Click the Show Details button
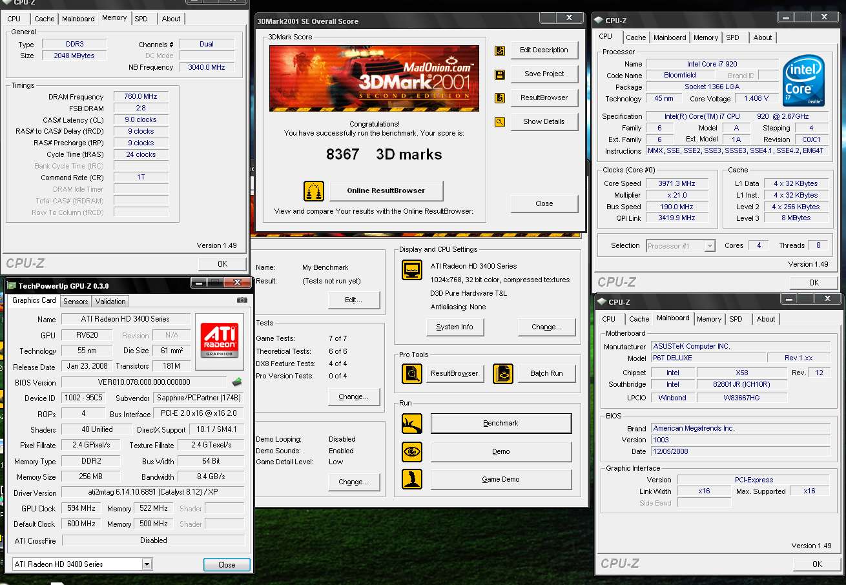This screenshot has width=846, height=585. pos(544,122)
